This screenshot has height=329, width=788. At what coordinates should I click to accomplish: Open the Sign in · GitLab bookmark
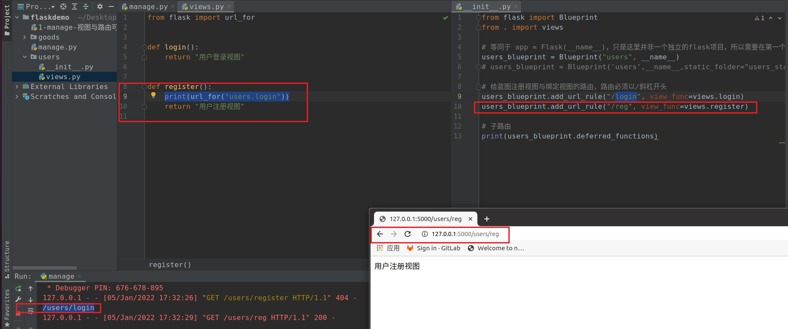coord(433,248)
